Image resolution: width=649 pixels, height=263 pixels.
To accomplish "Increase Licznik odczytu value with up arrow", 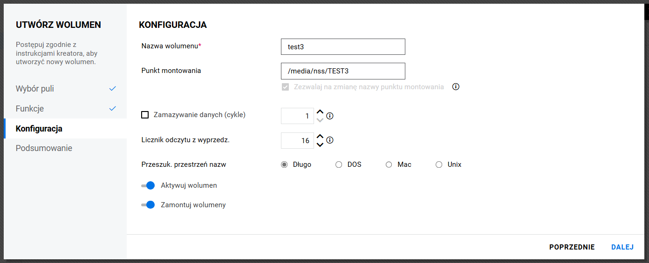I will (320, 137).
